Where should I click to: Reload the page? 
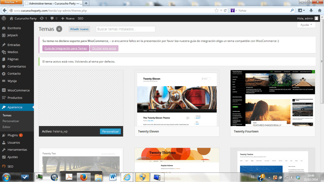click(x=225, y=11)
